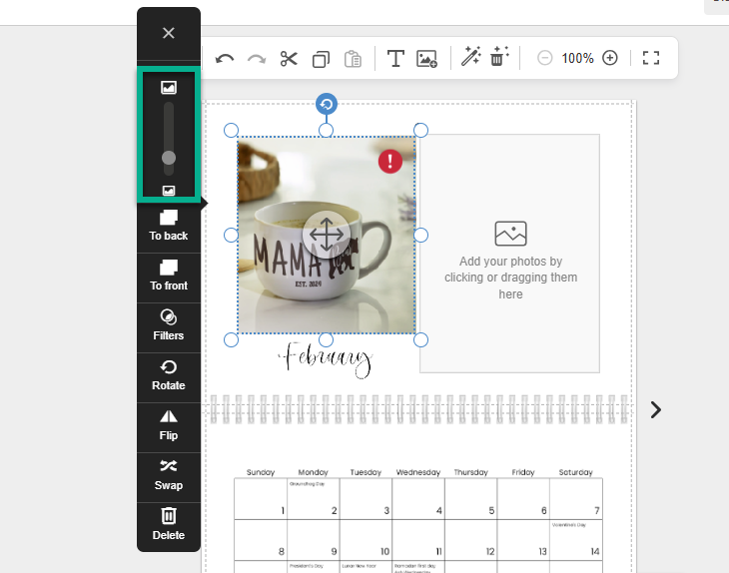Image resolution: width=729 pixels, height=573 pixels.
Task: Add a photo using the image plus icon
Action: pyautogui.click(x=426, y=59)
